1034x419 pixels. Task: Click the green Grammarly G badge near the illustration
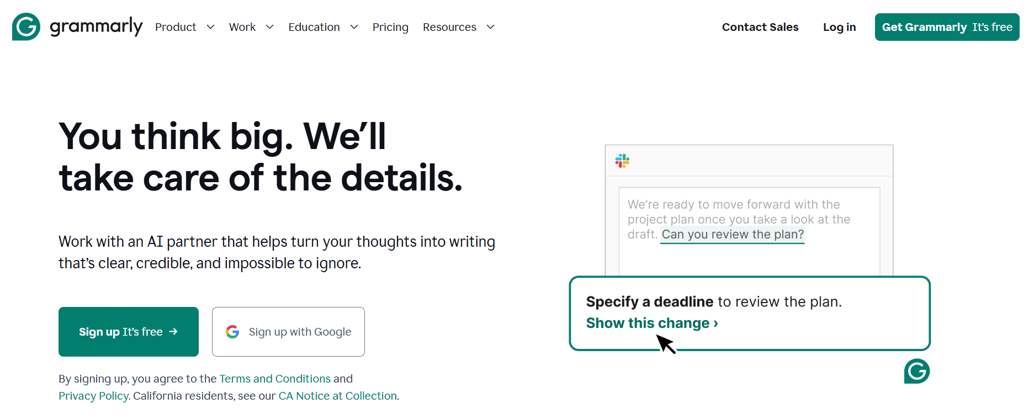[x=916, y=372]
